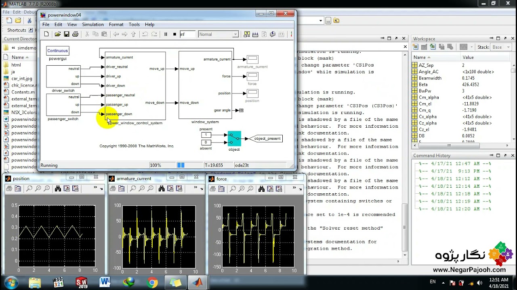
Task: Open Windows Start menu
Action: (11, 283)
